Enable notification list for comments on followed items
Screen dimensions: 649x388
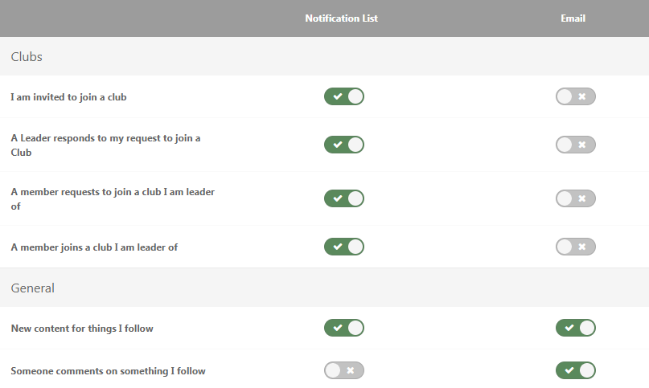(x=343, y=370)
